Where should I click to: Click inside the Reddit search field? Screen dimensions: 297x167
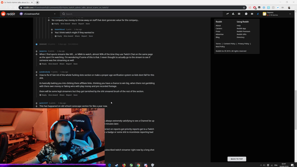point(141,14)
